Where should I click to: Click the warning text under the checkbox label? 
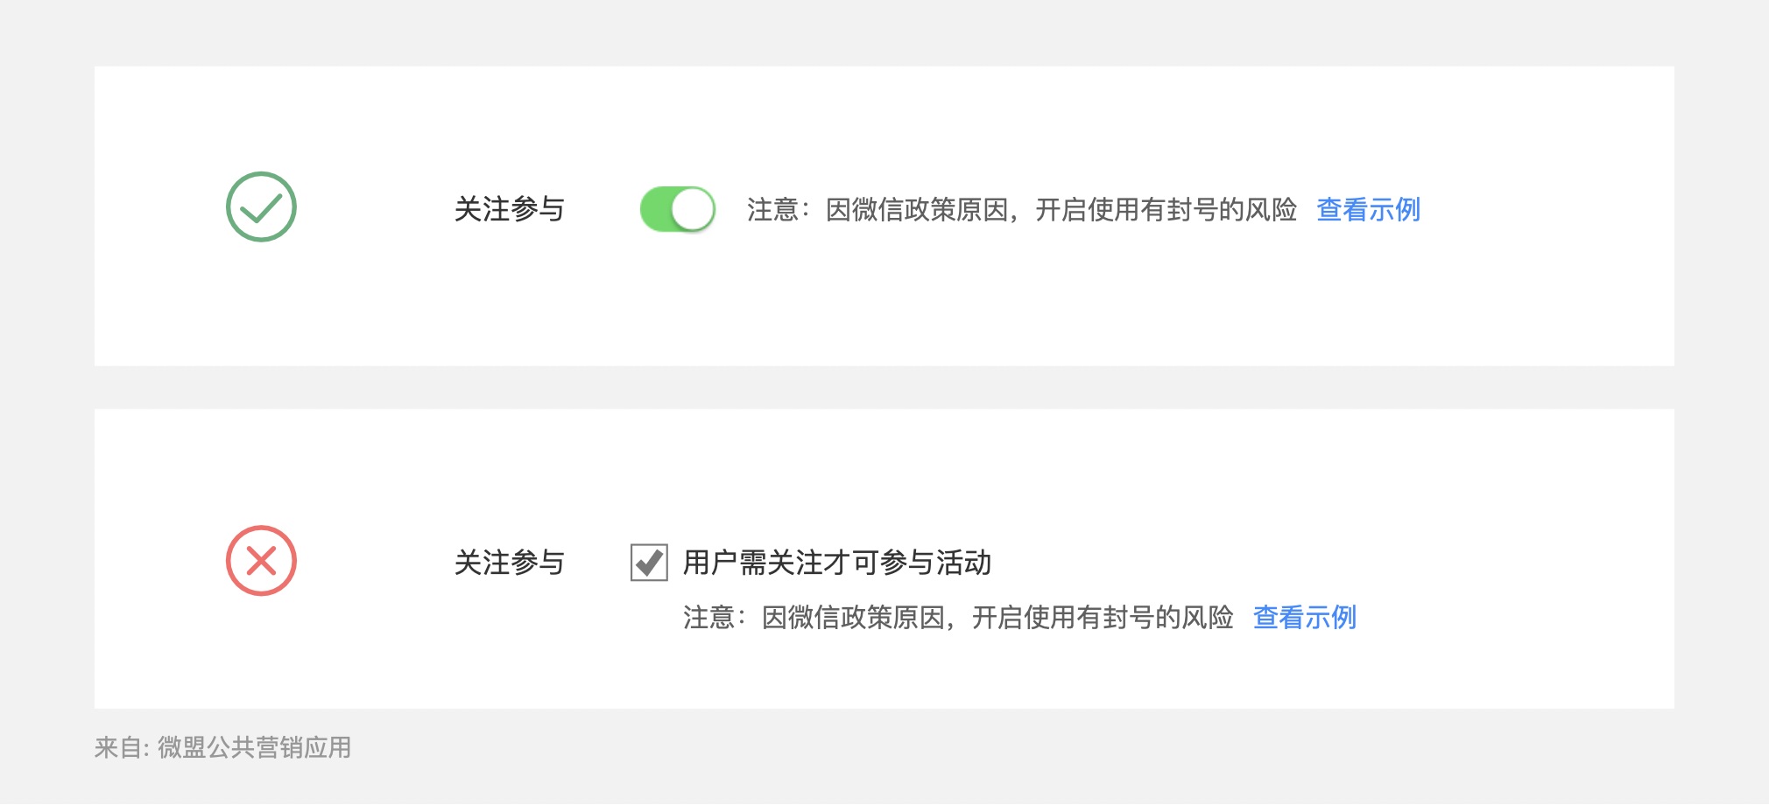(x=957, y=618)
